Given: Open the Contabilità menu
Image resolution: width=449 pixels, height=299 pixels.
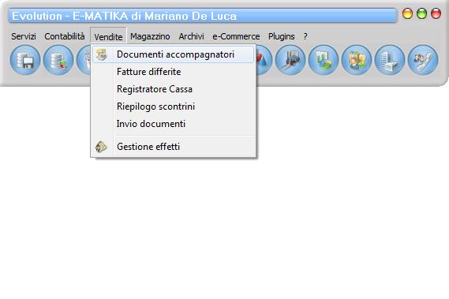Looking at the screenshot, I should tap(65, 36).
